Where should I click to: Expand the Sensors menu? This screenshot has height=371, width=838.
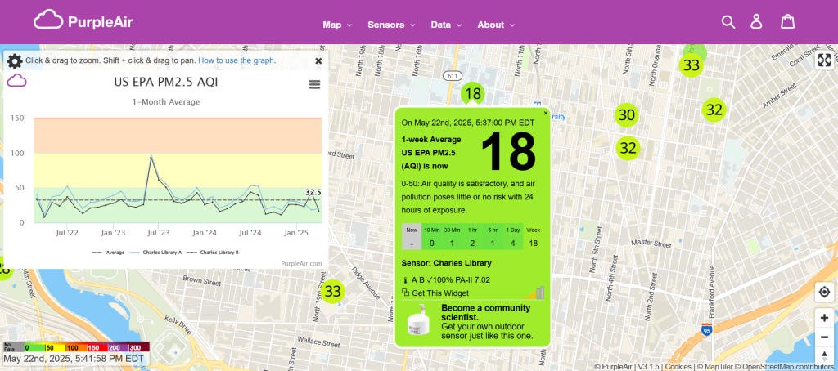(391, 25)
